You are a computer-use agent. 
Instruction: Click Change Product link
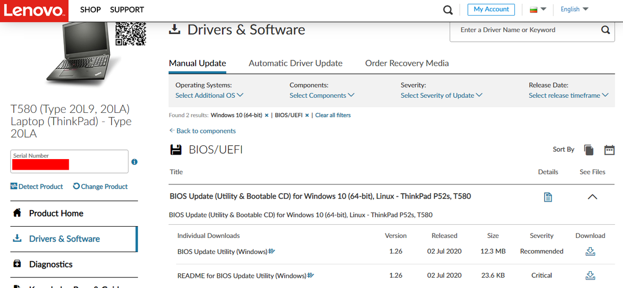pyautogui.click(x=100, y=186)
